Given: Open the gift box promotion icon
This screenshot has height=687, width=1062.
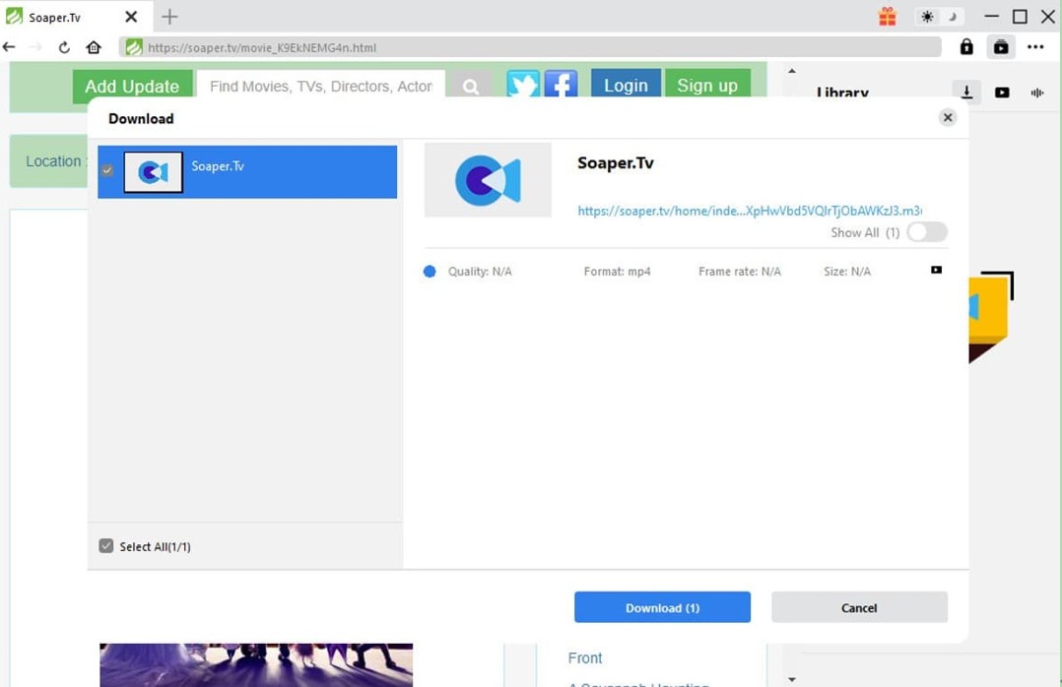Looking at the screenshot, I should [x=888, y=17].
